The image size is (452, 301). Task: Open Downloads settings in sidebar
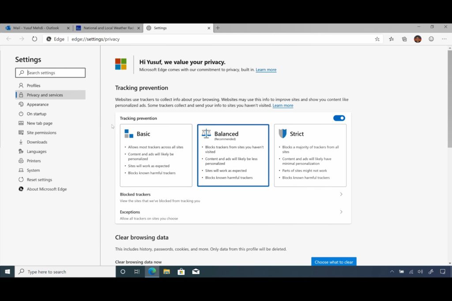coord(38,141)
